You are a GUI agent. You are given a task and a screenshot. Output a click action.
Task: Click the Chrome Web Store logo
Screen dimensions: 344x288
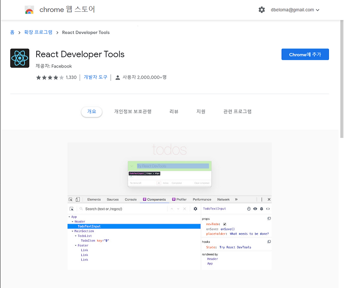pyautogui.click(x=28, y=9)
